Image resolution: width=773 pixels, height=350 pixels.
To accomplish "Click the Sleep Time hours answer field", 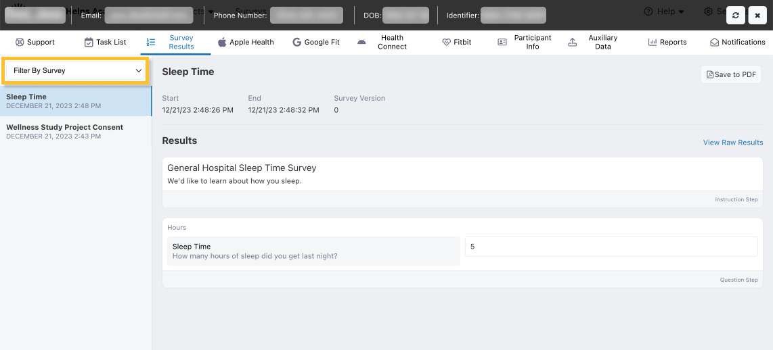I will pos(611,247).
